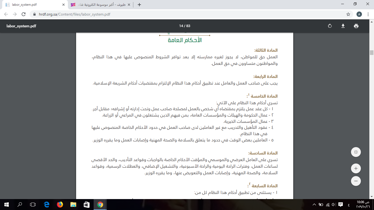Click the vertical scrollbar thumb
This screenshot has height=210, width=374.
point(372,52)
